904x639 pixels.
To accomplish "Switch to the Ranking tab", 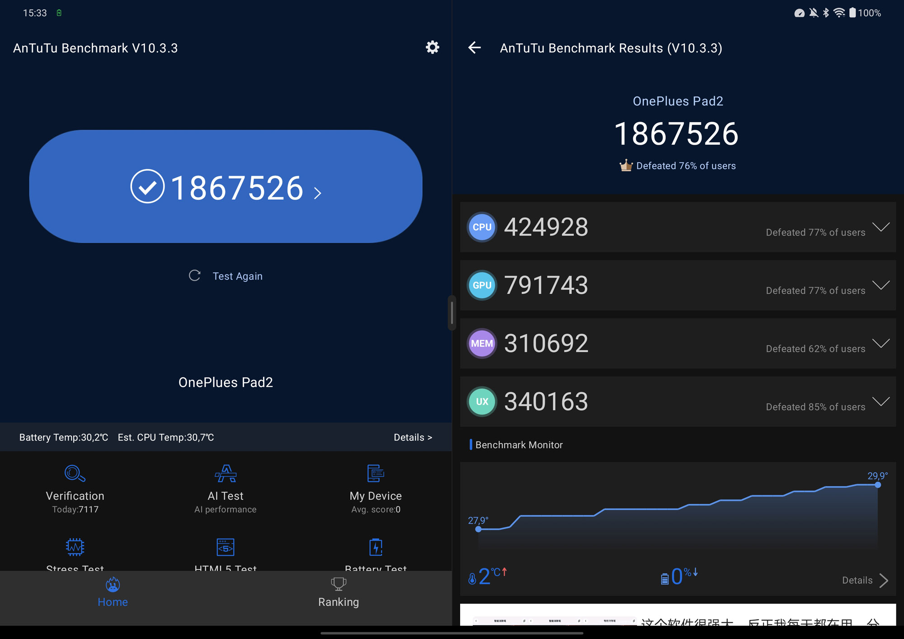I will pos(339,593).
